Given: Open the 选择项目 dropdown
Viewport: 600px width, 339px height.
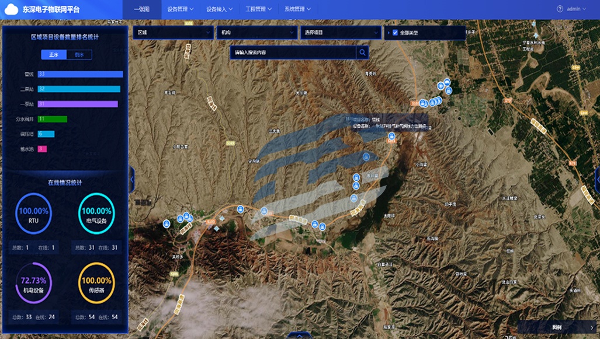Looking at the screenshot, I should pos(339,33).
